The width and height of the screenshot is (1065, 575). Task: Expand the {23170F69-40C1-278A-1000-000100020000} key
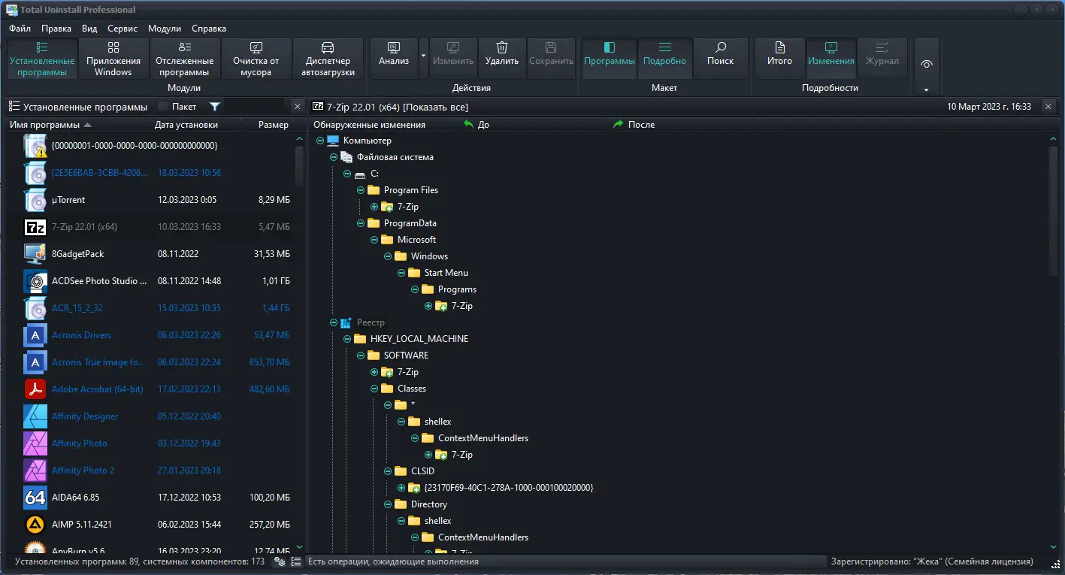(x=401, y=488)
